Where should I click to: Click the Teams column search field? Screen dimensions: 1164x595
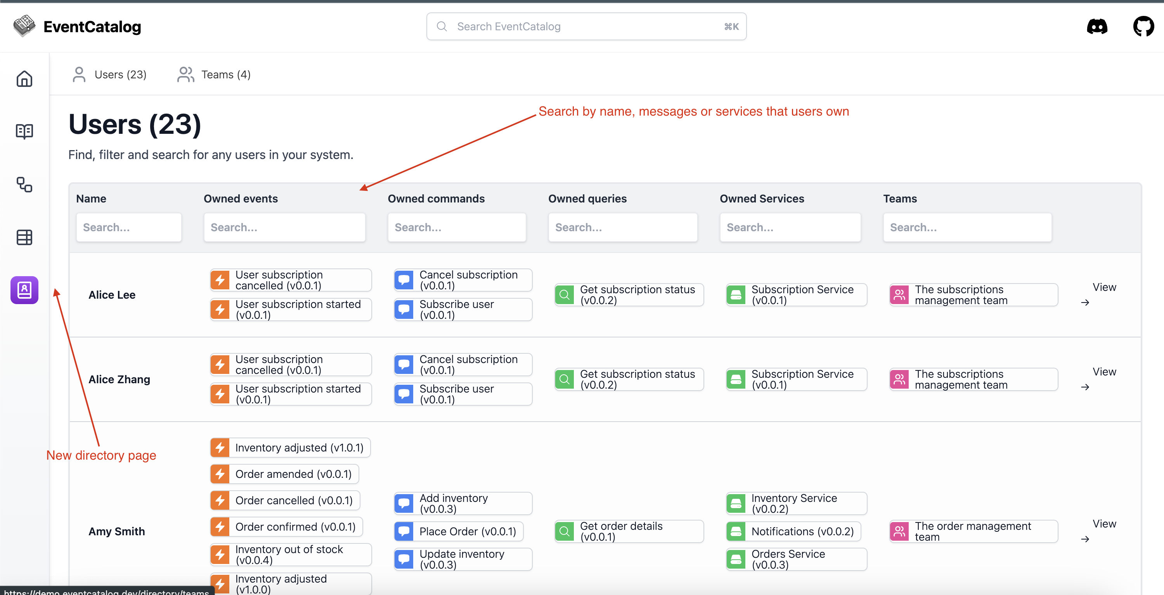967,227
